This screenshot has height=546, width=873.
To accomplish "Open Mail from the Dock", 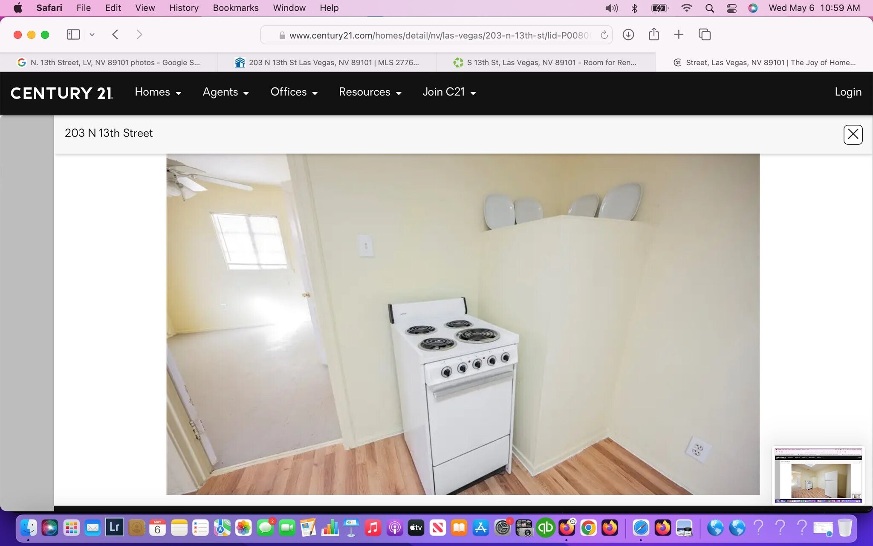I will [x=93, y=528].
